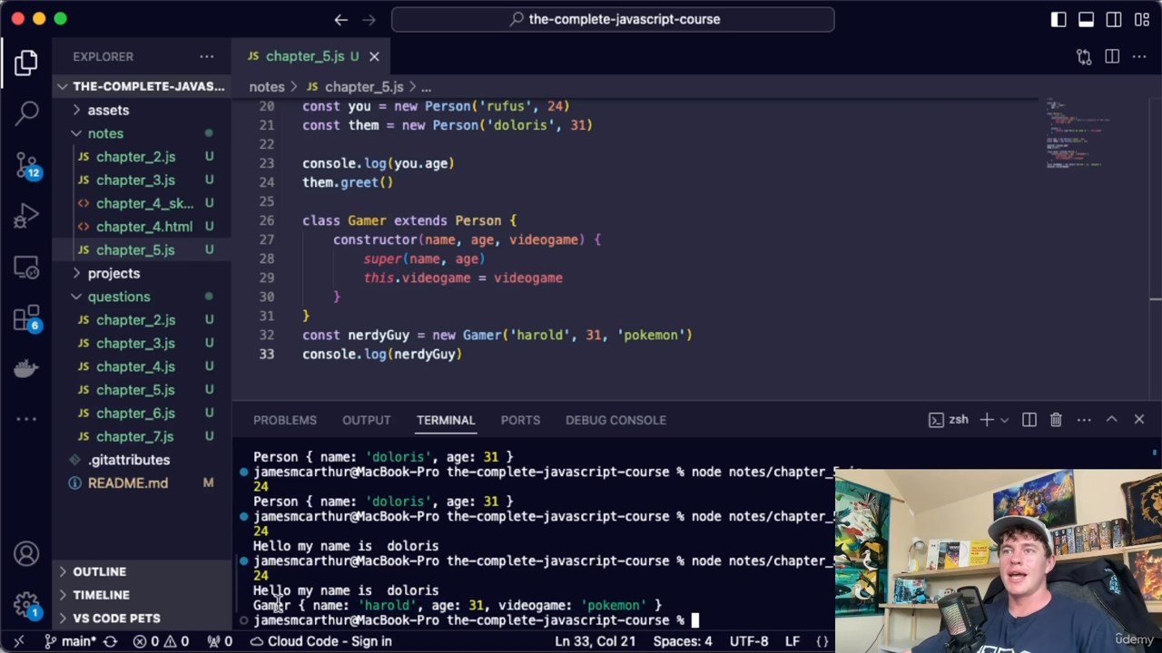1162x653 pixels.
Task: Synchronize changes icon in status bar
Action: (x=110, y=641)
